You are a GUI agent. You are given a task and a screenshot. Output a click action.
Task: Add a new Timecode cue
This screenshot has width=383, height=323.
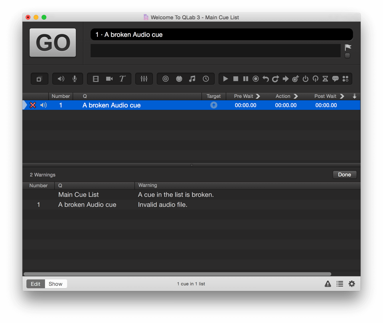click(206, 79)
